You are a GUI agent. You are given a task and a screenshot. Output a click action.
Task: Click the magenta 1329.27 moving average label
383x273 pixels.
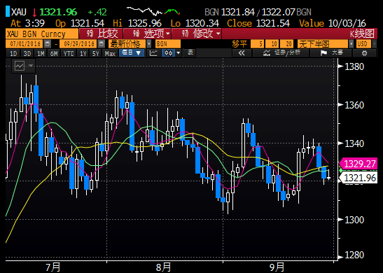tap(358, 164)
